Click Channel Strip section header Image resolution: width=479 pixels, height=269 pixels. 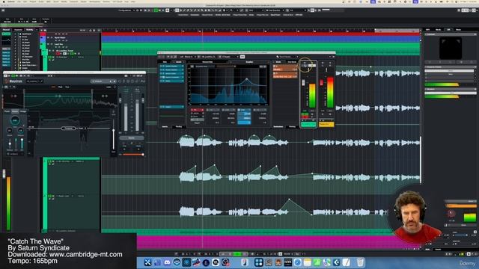[x=207, y=62]
